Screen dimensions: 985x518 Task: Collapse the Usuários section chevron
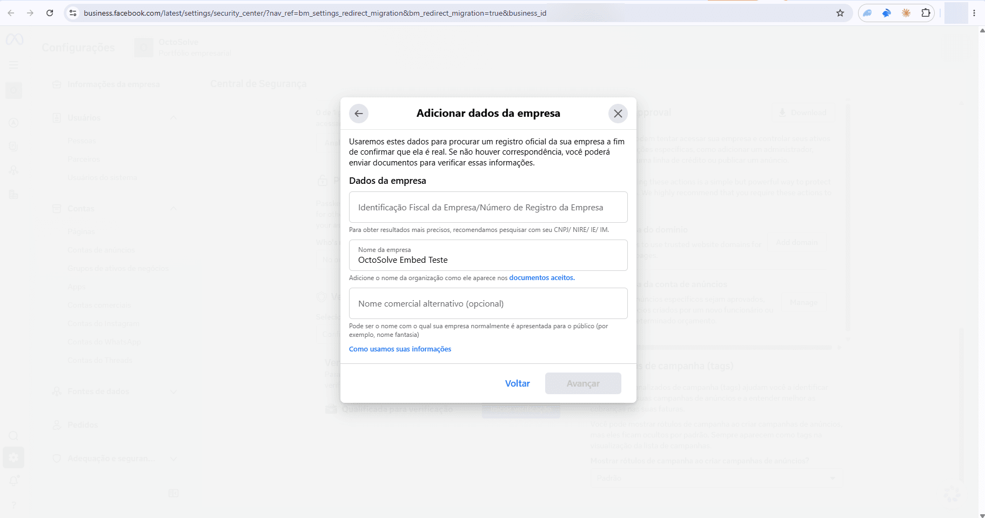(x=173, y=118)
